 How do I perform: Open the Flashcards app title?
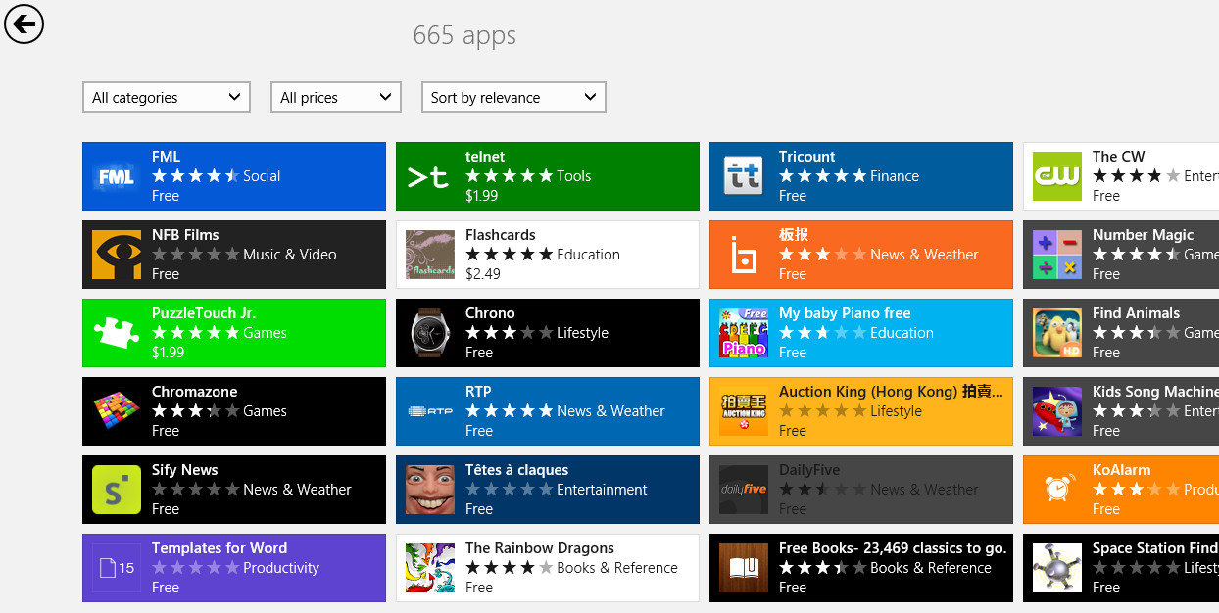point(500,235)
